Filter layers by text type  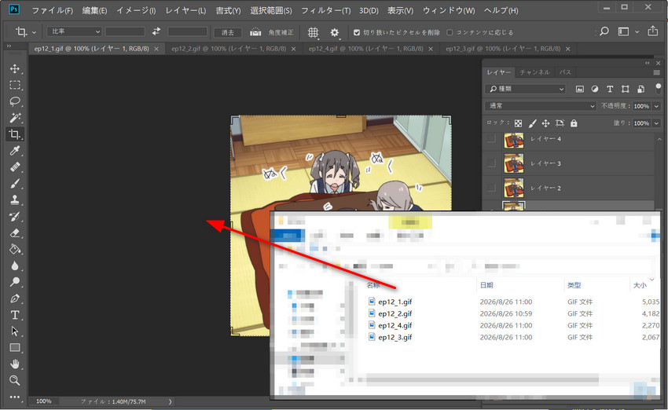pyautogui.click(x=610, y=89)
